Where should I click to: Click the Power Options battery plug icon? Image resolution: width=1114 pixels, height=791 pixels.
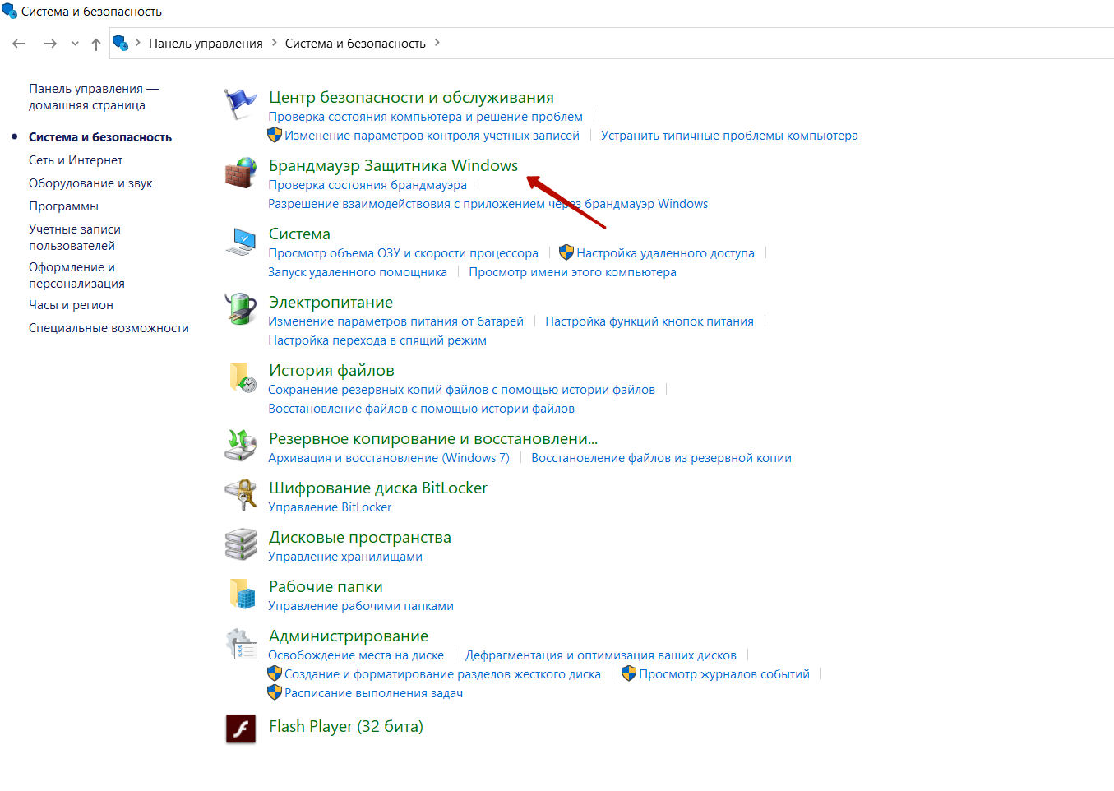(241, 309)
